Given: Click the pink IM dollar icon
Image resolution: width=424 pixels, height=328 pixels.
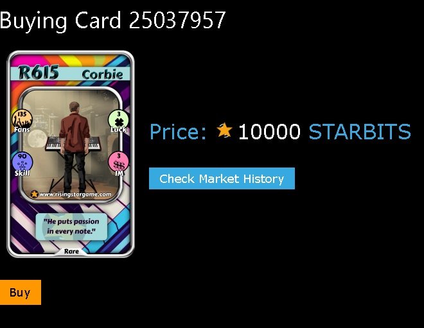Looking at the screenshot, I should [x=118, y=162].
